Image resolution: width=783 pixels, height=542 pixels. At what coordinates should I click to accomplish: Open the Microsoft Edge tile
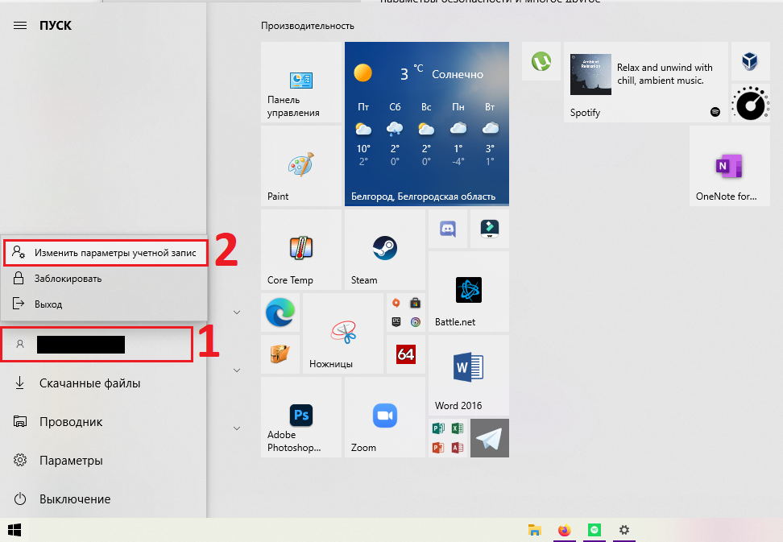[280, 312]
